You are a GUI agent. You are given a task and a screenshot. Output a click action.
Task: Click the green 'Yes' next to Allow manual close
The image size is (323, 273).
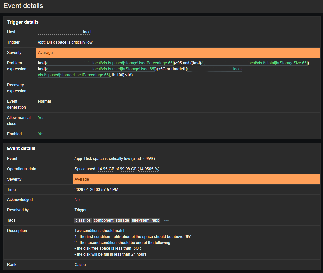[41, 118]
